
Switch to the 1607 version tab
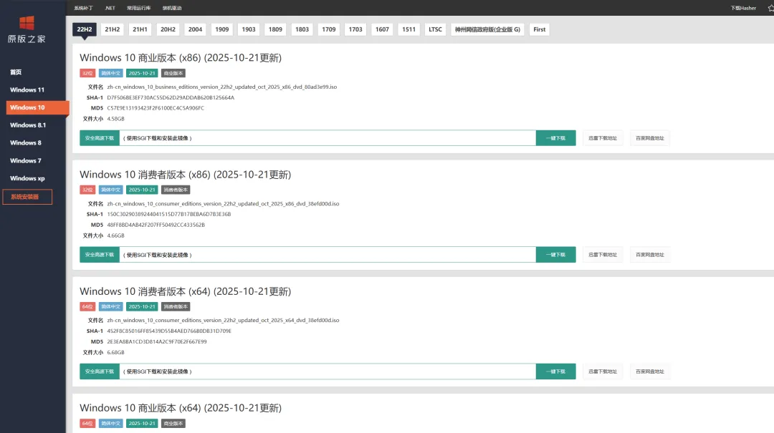coord(381,29)
